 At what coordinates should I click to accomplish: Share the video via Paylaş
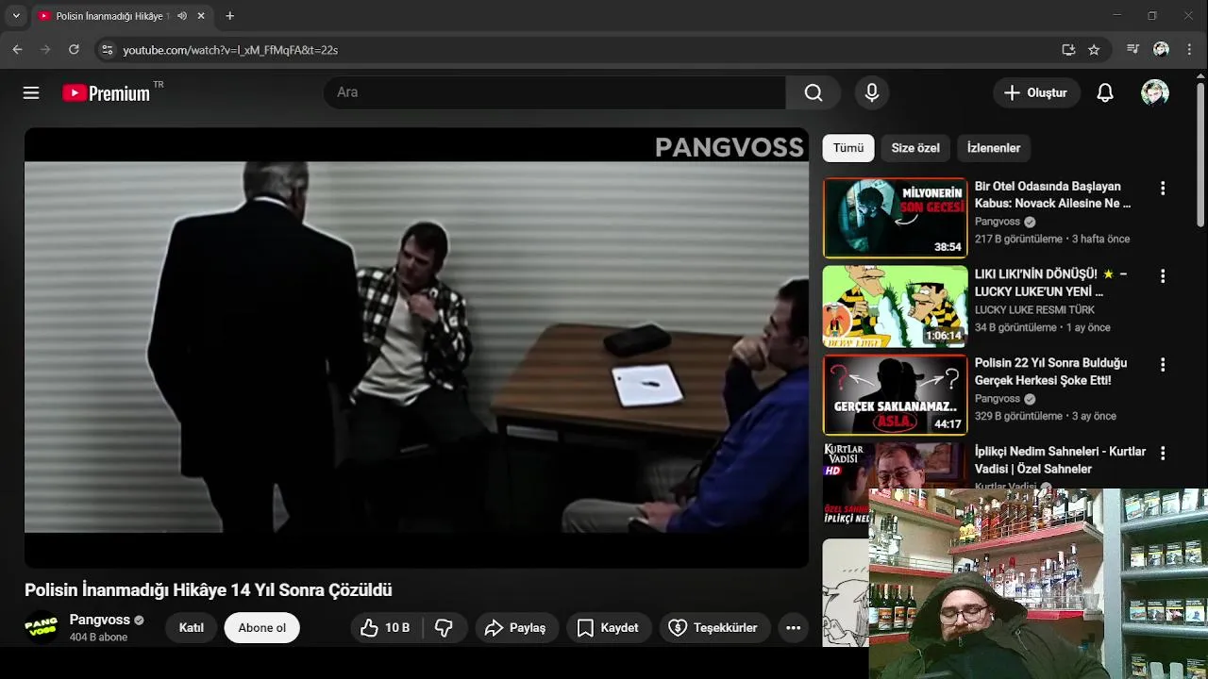[515, 627]
